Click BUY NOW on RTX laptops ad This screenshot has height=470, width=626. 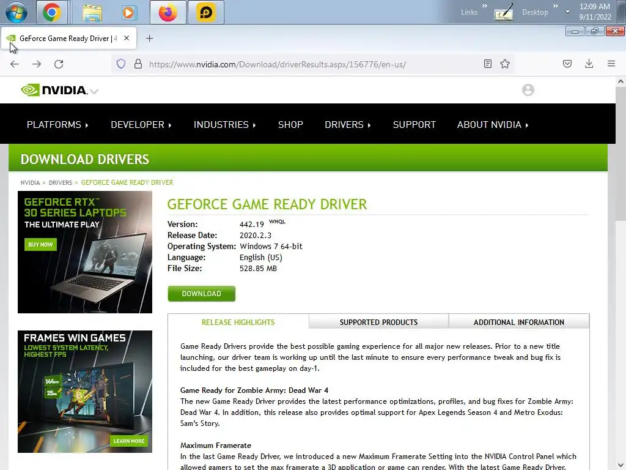40,244
